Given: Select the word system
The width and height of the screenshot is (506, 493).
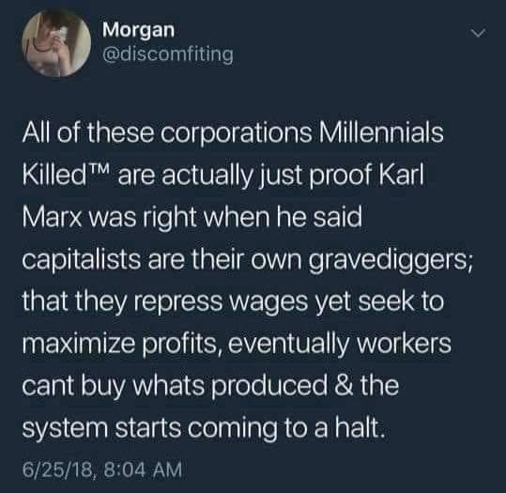Looking at the screenshot, I should coord(65,430).
